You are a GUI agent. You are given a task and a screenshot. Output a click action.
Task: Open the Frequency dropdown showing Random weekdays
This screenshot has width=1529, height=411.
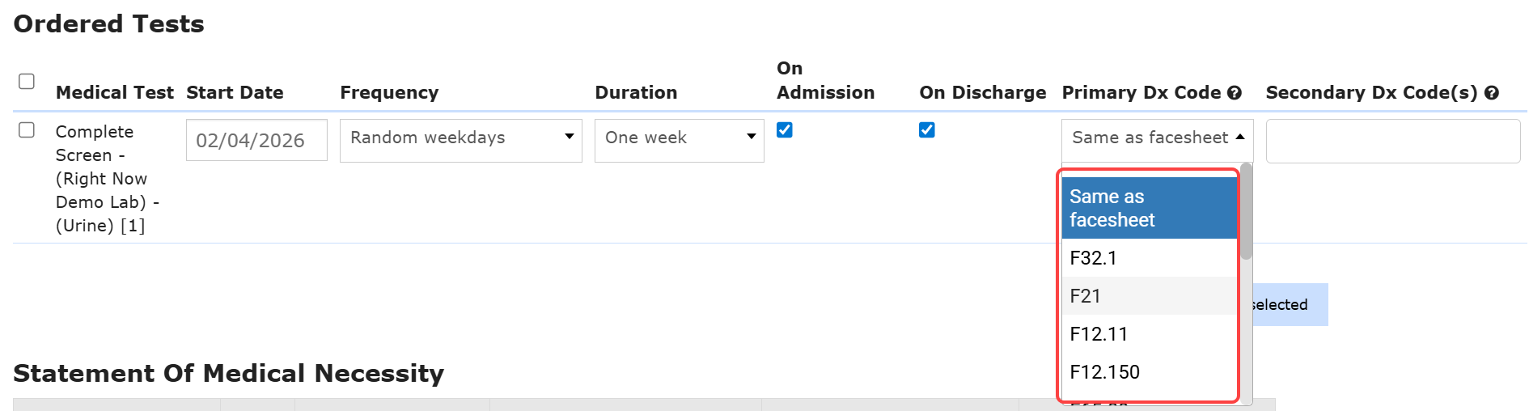tap(460, 140)
